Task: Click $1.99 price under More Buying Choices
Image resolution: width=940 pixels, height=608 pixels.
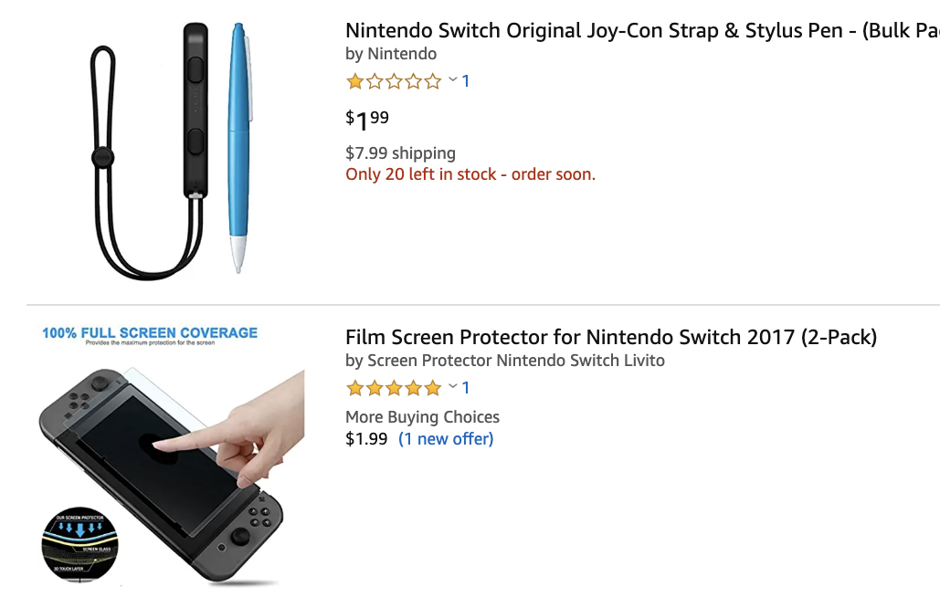Action: pos(366,439)
